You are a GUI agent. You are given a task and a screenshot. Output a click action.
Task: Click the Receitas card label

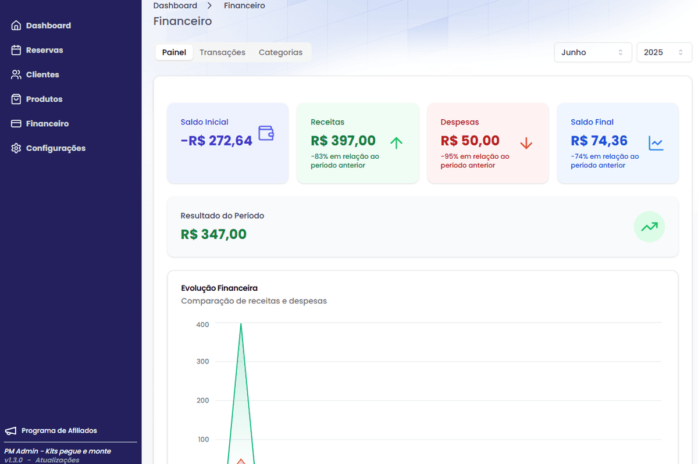click(327, 122)
